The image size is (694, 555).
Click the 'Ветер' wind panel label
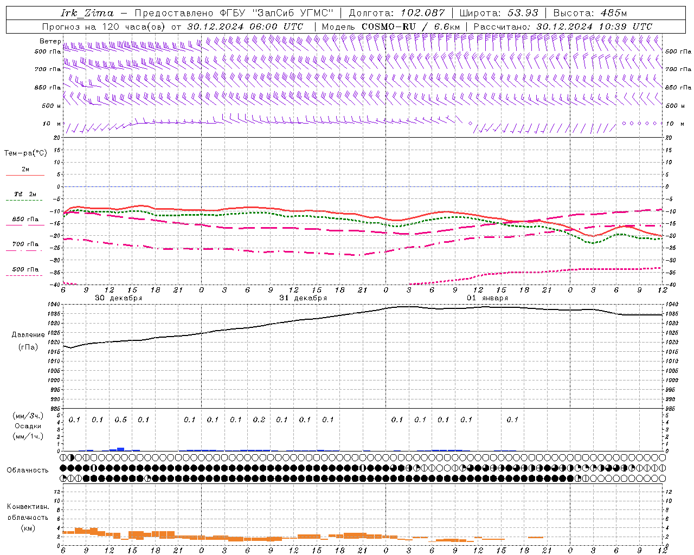pyautogui.click(x=50, y=41)
